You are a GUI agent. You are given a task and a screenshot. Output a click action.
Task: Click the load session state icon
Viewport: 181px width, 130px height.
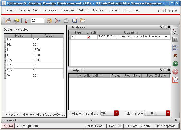pos(8,21)
